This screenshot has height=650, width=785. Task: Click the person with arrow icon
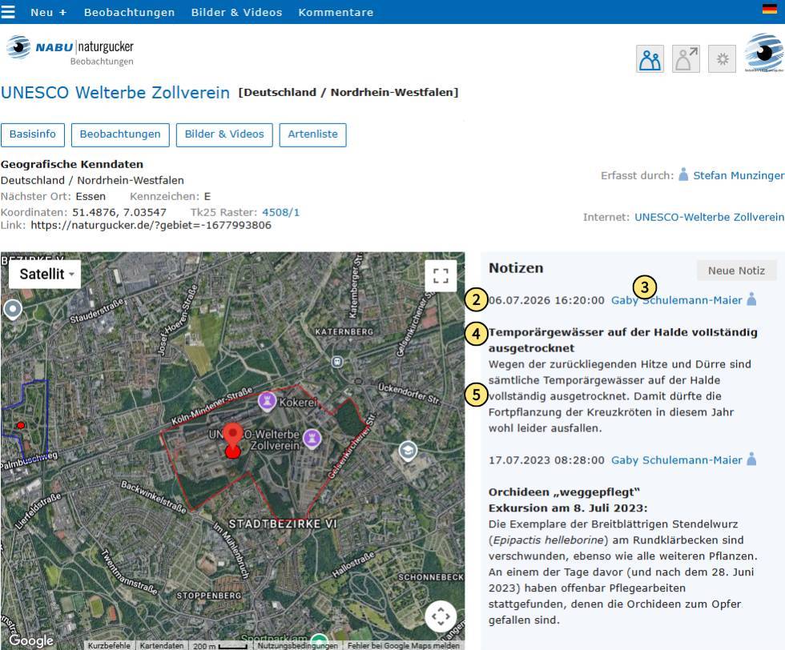pyautogui.click(x=686, y=59)
